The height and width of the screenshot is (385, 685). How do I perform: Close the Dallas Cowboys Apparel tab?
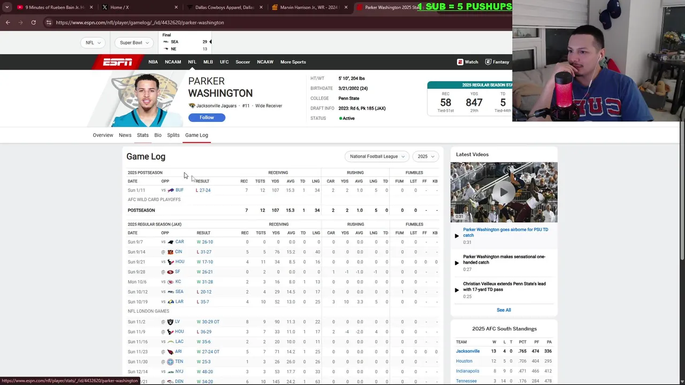point(261,7)
